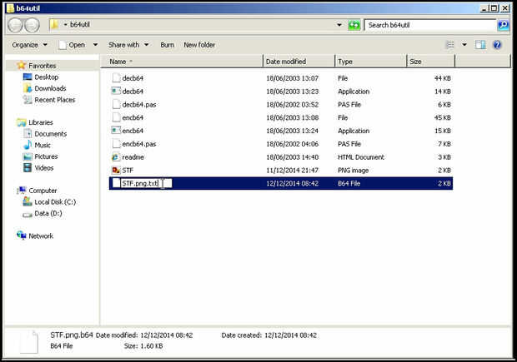
Task: Expand the address bar history dropdown
Action: pyautogui.click(x=339, y=25)
